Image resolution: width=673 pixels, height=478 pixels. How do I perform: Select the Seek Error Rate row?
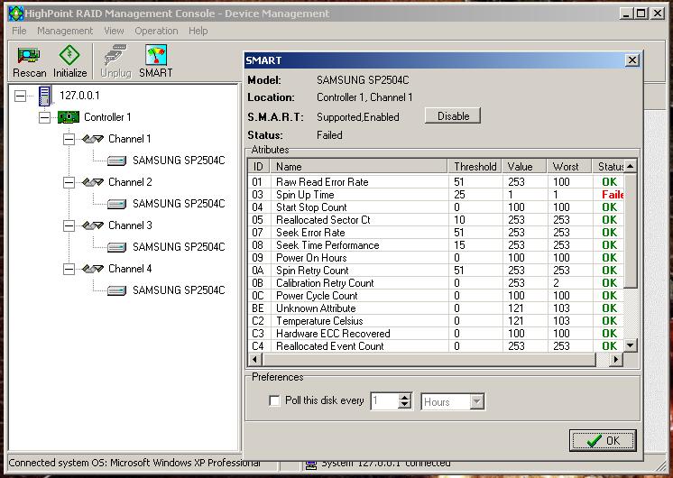coord(436,233)
